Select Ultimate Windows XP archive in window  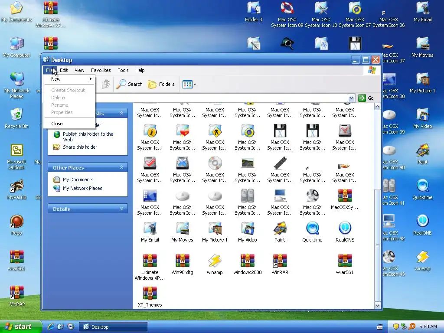[x=150, y=267]
